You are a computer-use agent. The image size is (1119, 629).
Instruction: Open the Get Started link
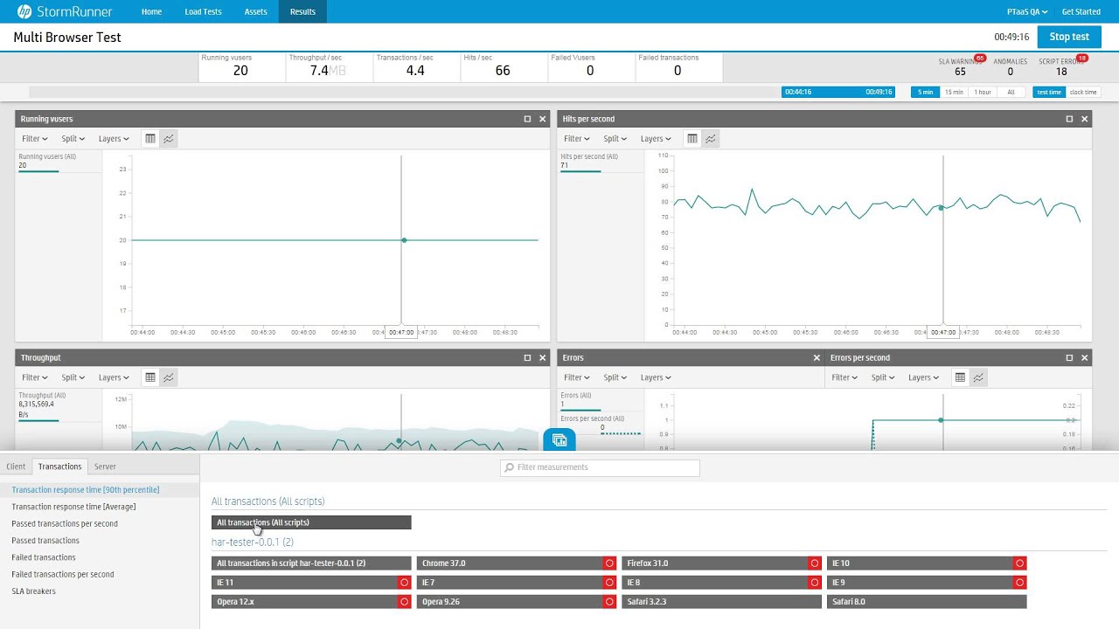(1081, 11)
